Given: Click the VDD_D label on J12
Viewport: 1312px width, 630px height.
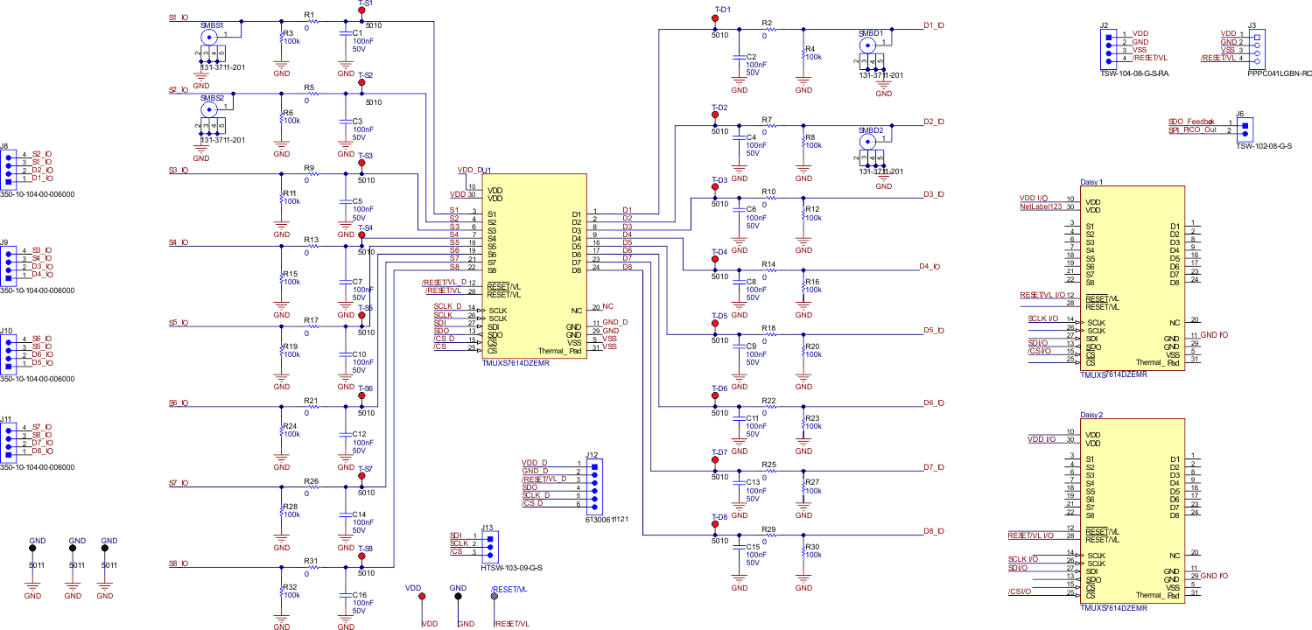Looking at the screenshot, I should [x=534, y=462].
